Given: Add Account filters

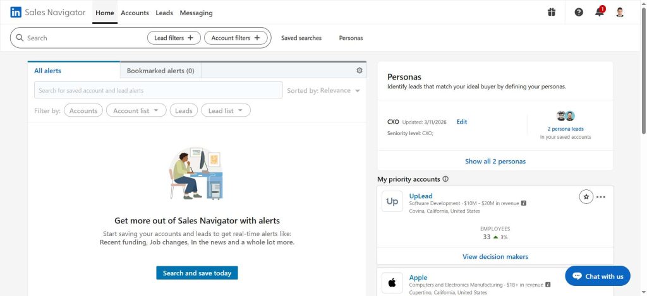Looking at the screenshot, I should 236,38.
